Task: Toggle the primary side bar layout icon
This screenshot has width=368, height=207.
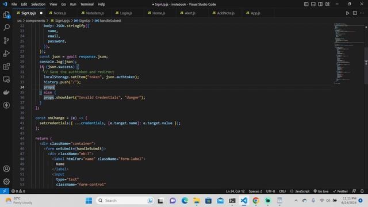Action: click(x=306, y=4)
